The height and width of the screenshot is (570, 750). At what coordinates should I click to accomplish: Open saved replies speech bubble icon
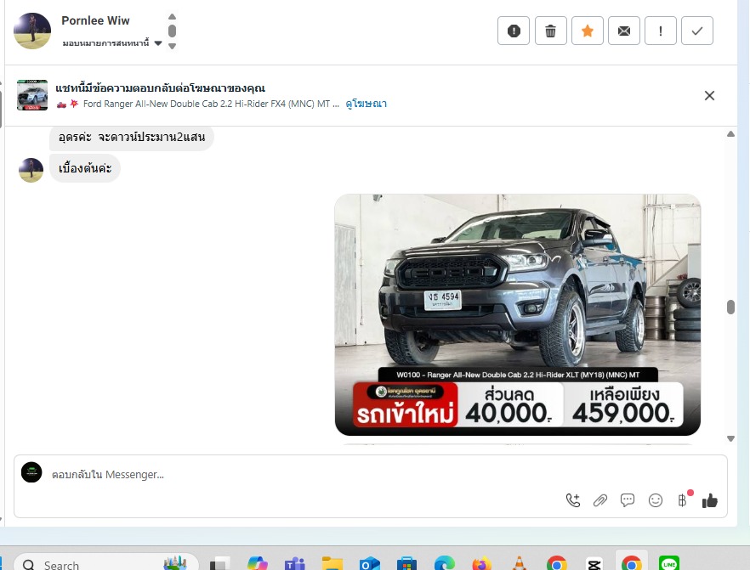tap(628, 500)
